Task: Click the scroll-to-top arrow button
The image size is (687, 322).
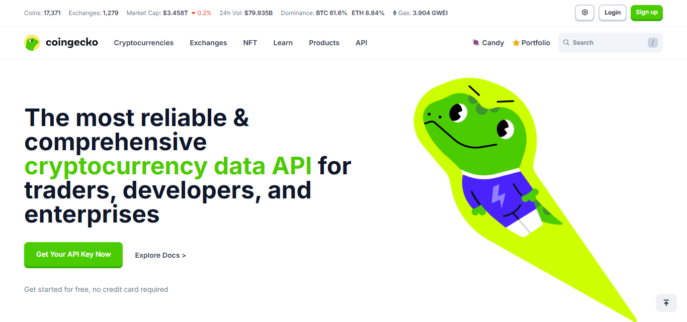Action: tap(666, 303)
